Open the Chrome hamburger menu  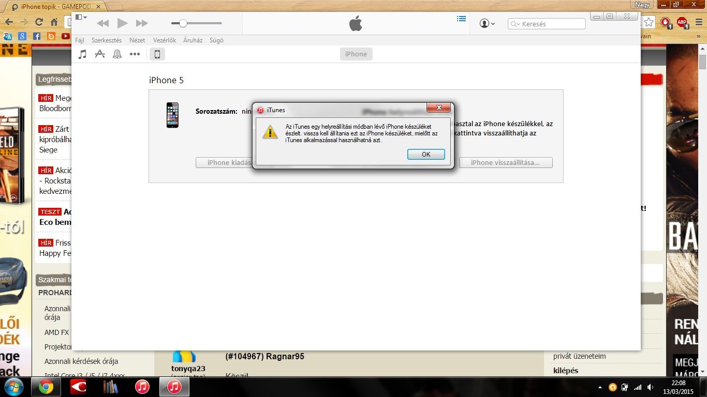point(699,22)
